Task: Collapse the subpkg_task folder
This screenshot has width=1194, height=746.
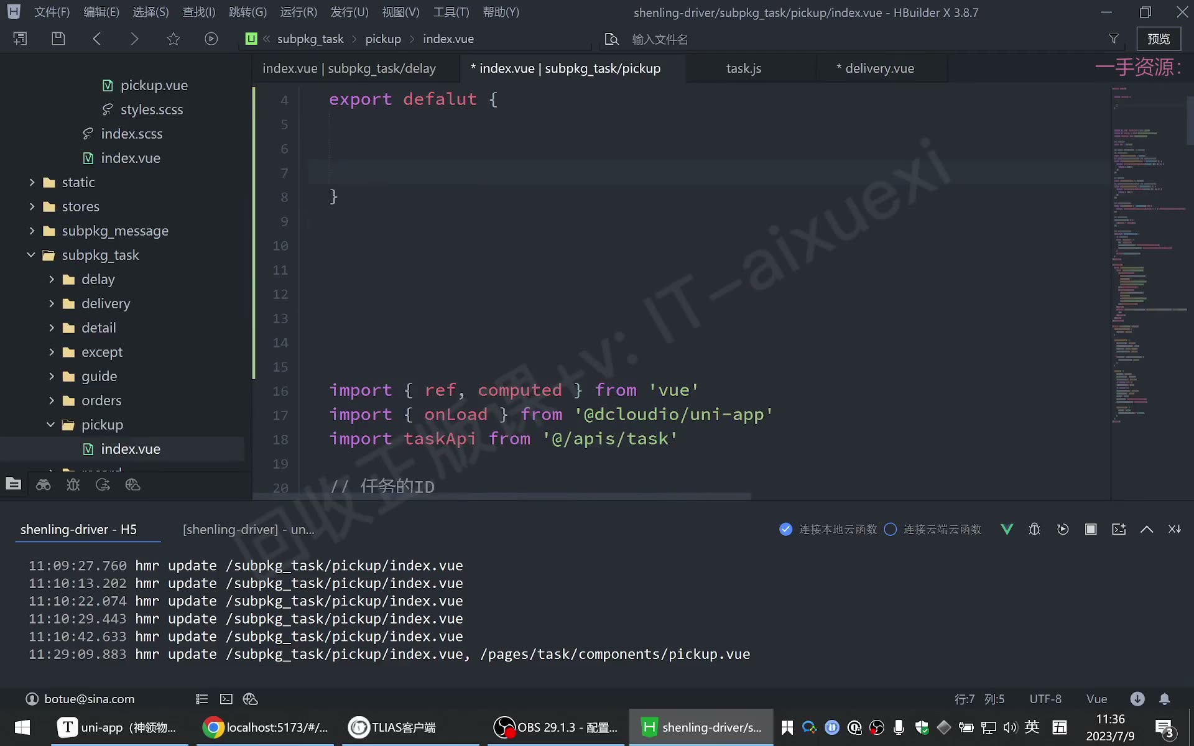Action: click(31, 255)
